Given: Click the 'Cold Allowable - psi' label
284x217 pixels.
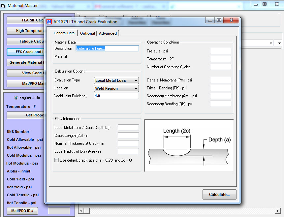Looking at the screenshot, I should [x=25, y=139].
